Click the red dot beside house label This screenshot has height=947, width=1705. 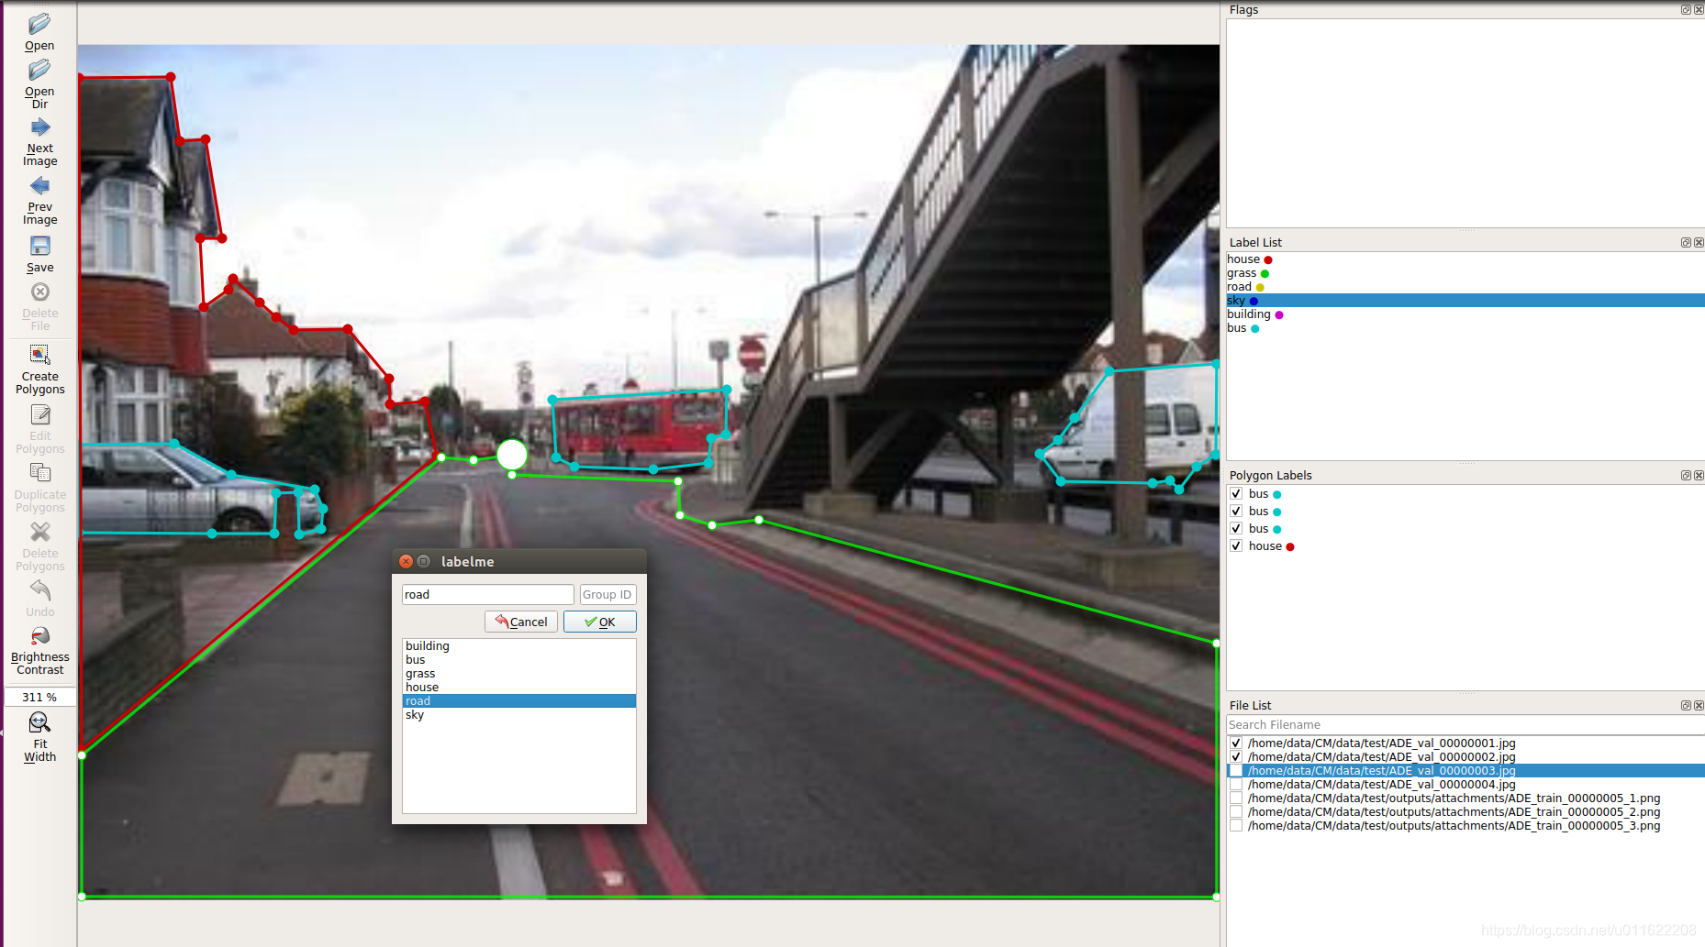[1268, 260]
